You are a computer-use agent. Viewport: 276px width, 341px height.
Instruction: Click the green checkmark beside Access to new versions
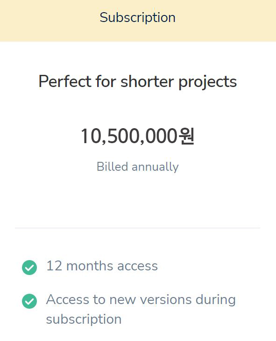click(x=29, y=301)
